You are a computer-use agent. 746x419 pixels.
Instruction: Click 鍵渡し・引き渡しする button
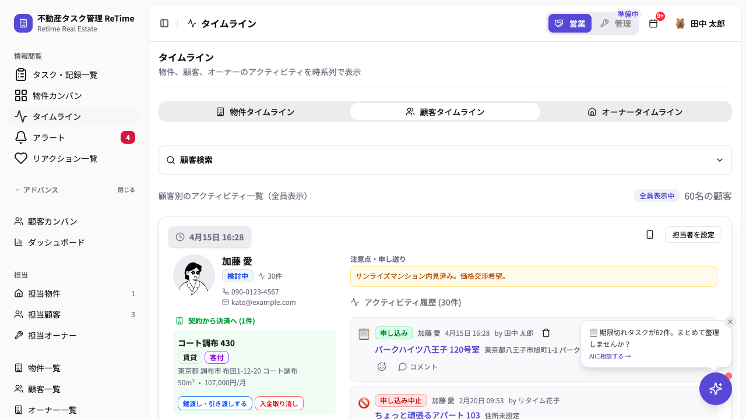point(215,403)
